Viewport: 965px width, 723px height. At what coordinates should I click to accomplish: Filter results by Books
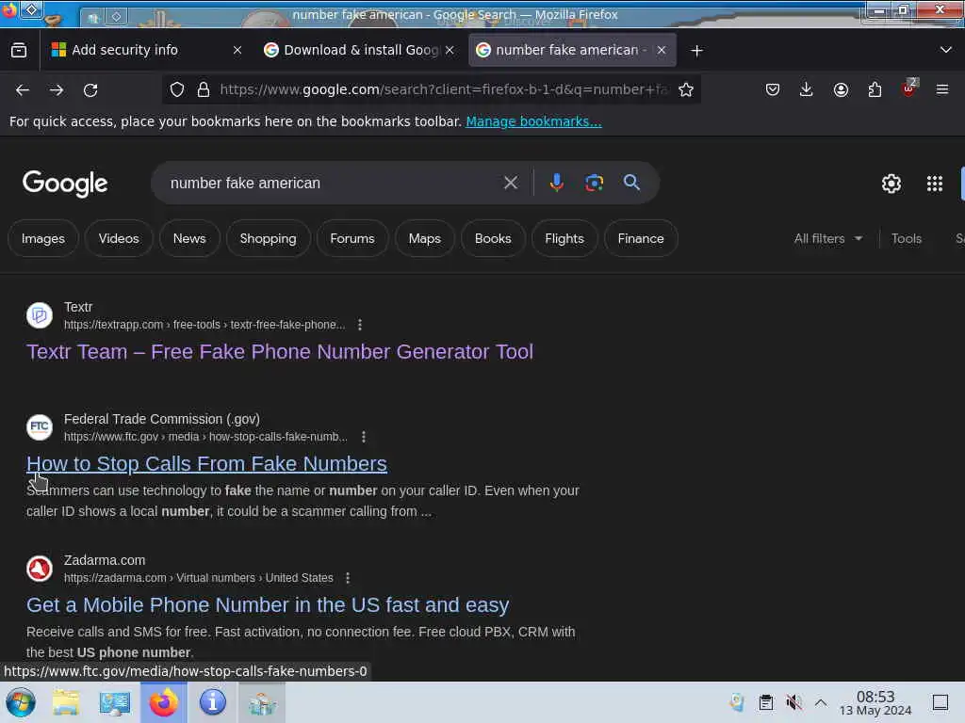pyautogui.click(x=493, y=238)
